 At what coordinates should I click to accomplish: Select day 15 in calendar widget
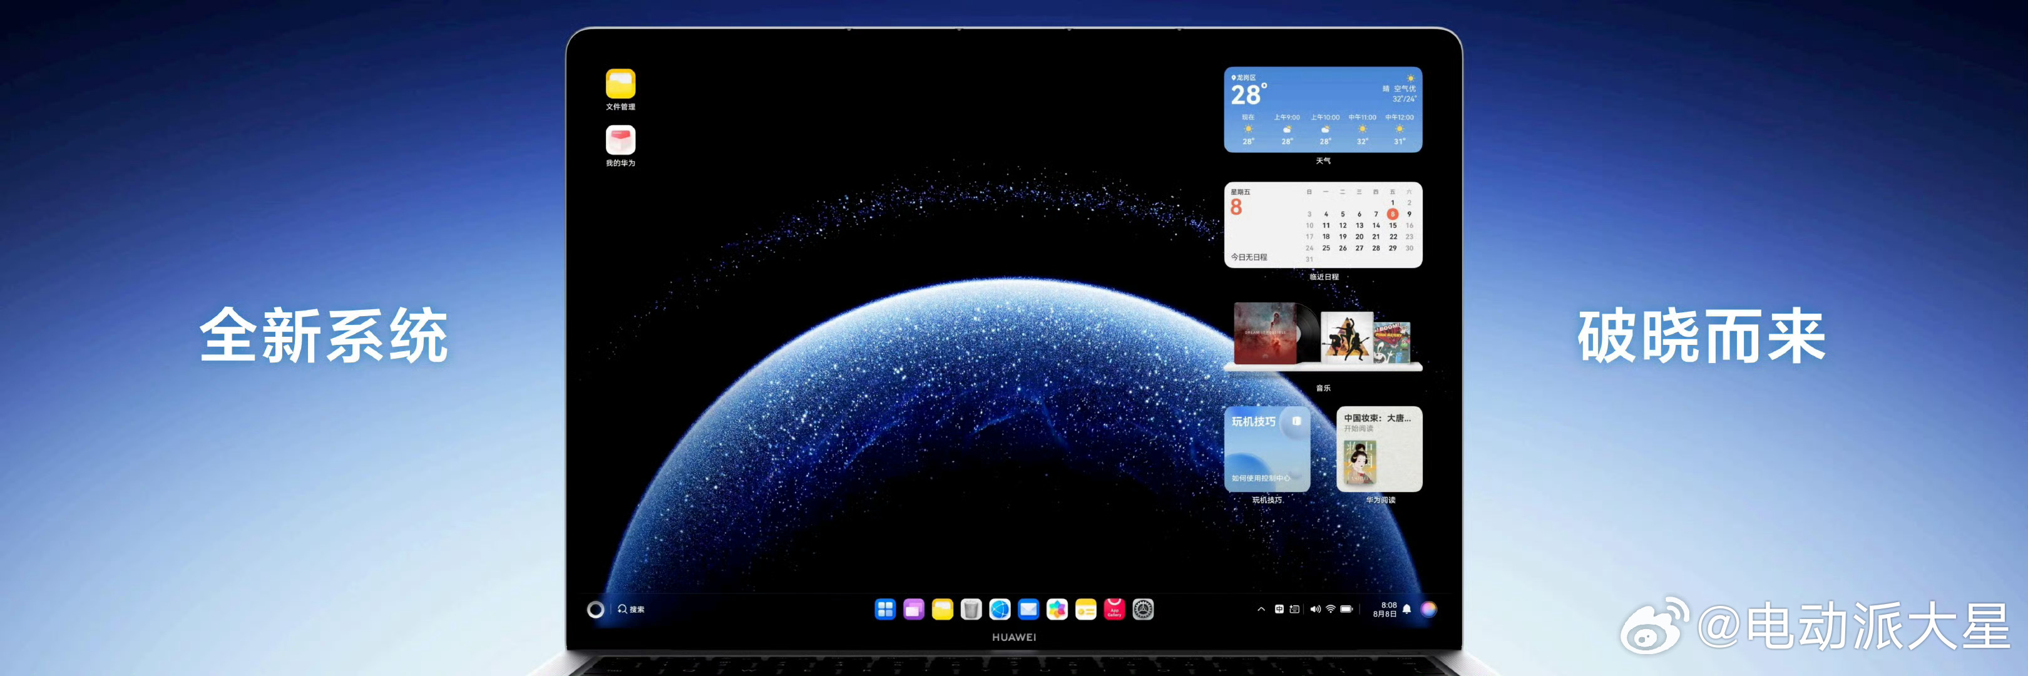[x=1393, y=226]
